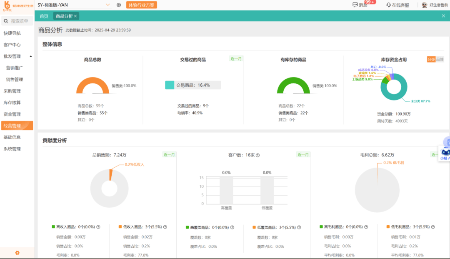Collapse the 批发管理 menu section
Image resolution: width=450 pixels, height=259 pixels.
pos(31,56)
